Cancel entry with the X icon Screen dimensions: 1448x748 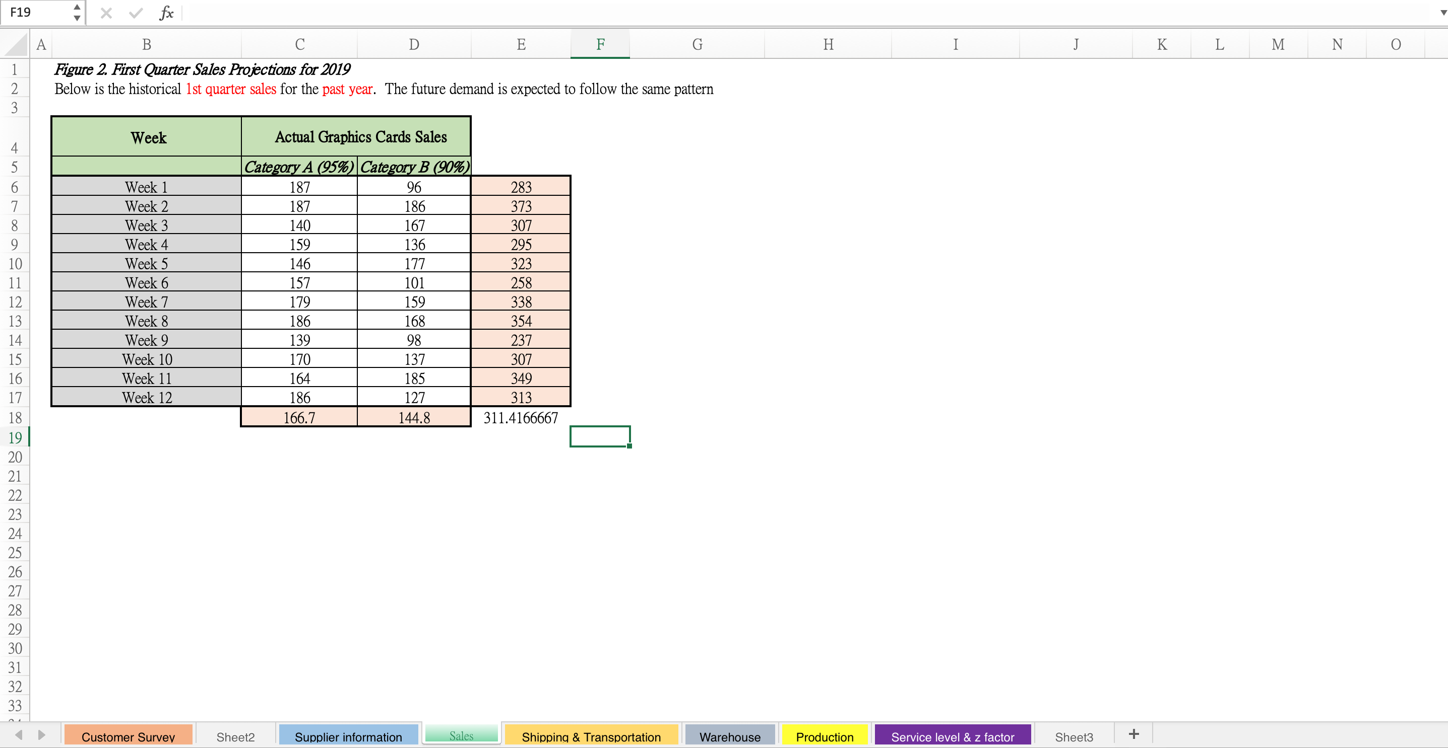coord(106,13)
